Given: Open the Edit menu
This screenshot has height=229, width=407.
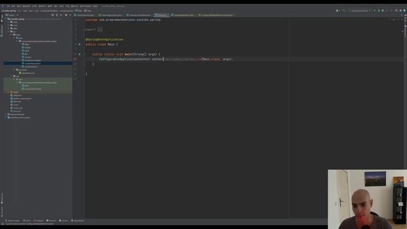Looking at the screenshot, I should click(x=13, y=6).
